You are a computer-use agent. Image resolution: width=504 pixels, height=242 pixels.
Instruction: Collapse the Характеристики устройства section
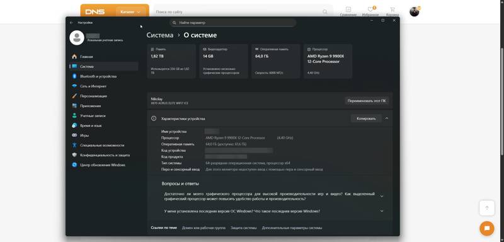pyautogui.click(x=387, y=118)
